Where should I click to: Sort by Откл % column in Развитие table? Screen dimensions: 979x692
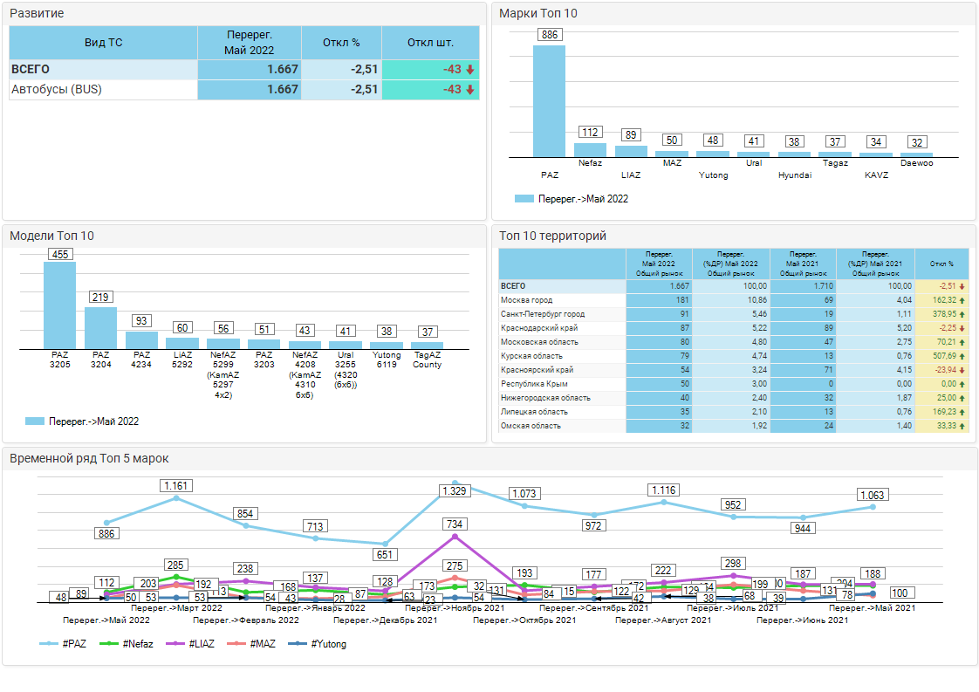(x=341, y=43)
